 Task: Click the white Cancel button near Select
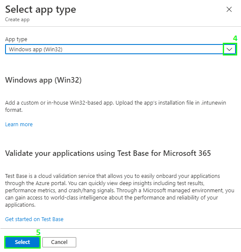point(59,242)
